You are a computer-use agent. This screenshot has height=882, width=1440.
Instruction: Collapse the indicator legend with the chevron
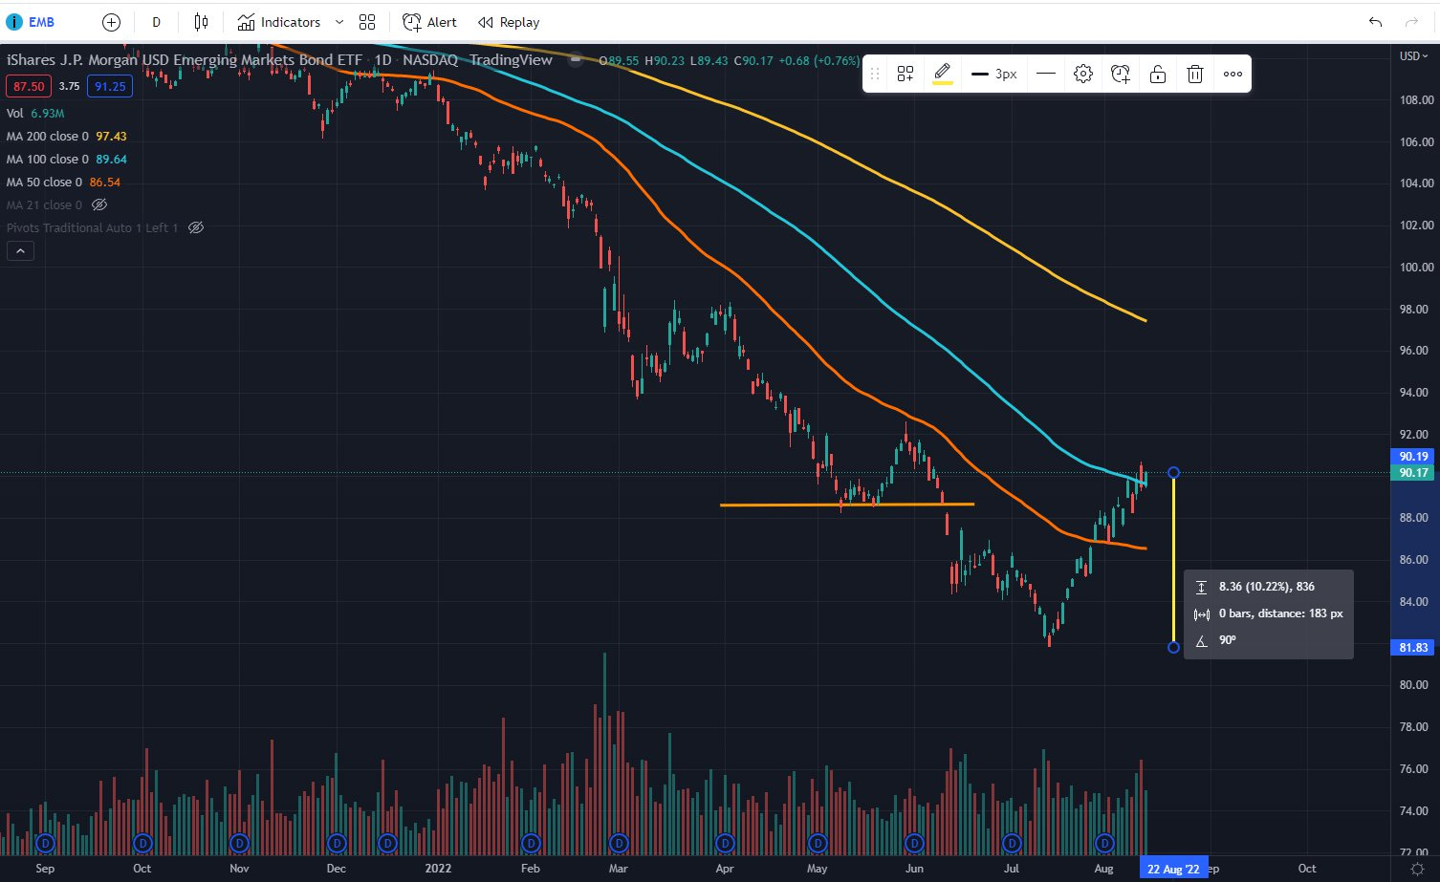(20, 251)
